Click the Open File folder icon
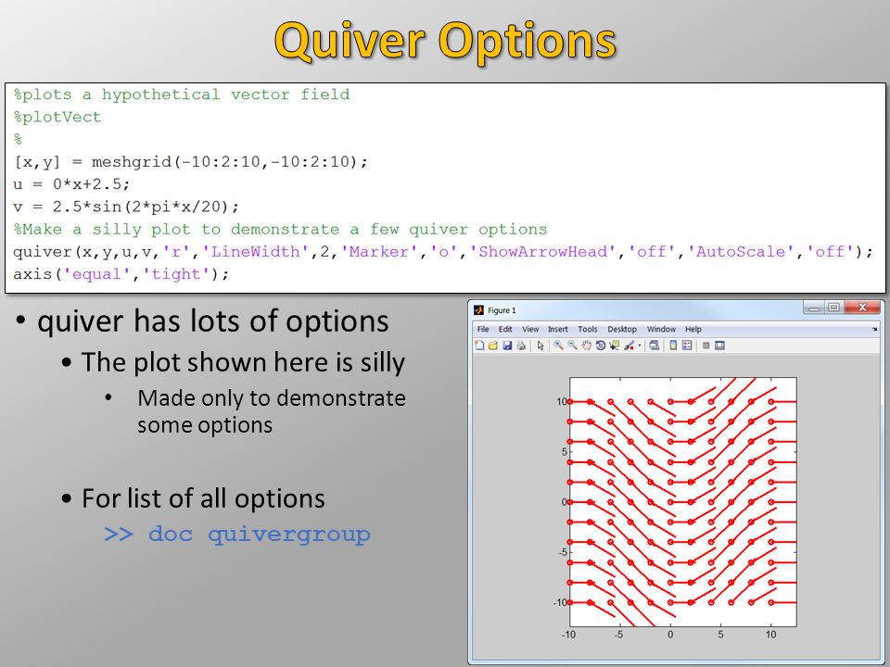The height and width of the screenshot is (667, 890). (492, 346)
